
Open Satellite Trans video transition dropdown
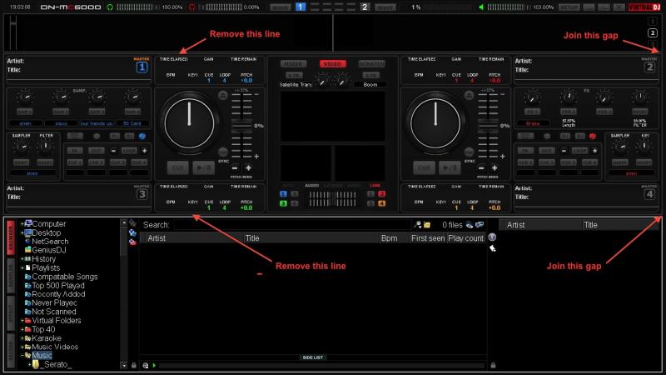pos(296,85)
